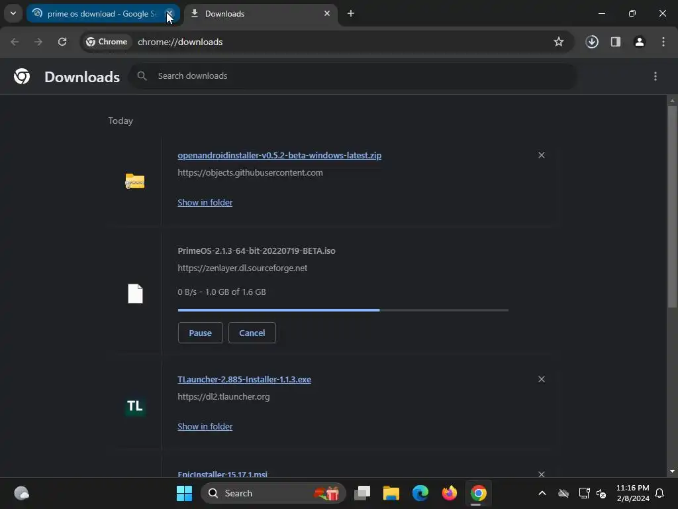Pause the PrimeOS download
The image size is (678, 509).
click(x=200, y=333)
